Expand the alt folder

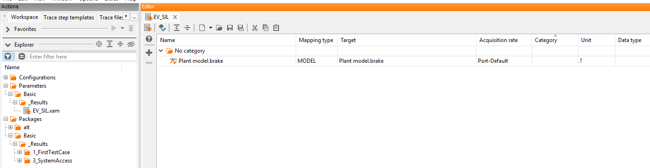click(11, 127)
